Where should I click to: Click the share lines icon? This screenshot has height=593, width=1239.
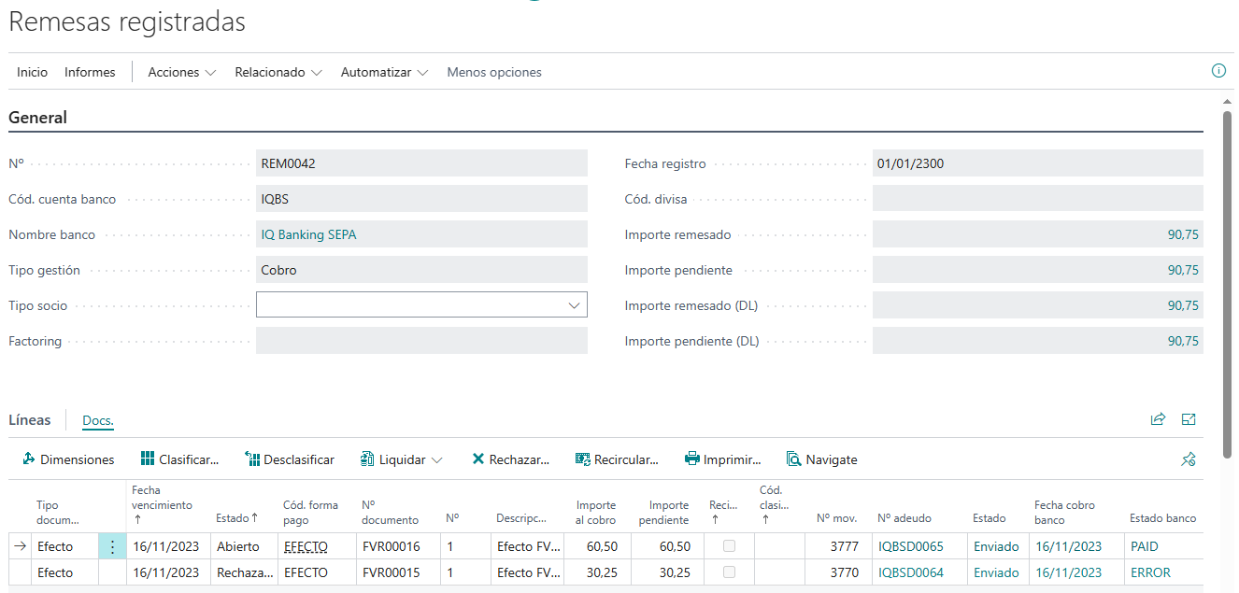pyautogui.click(x=1158, y=420)
